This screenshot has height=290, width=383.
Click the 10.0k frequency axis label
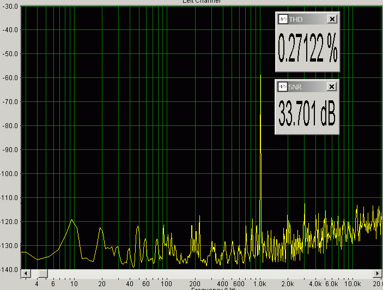(x=352, y=284)
